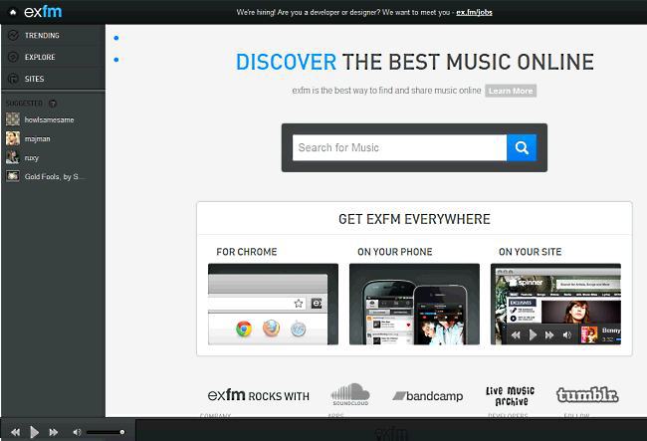This screenshot has width=647, height=441.
Task: Play the current track
Action: click(x=34, y=432)
